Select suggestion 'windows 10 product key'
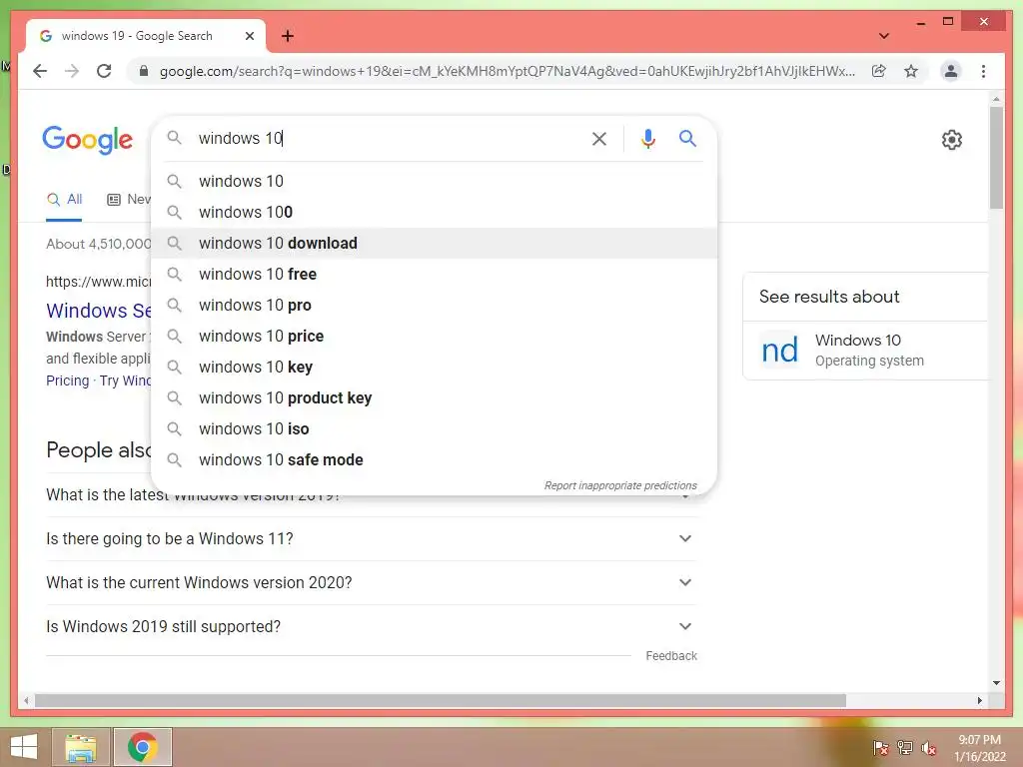The image size is (1023, 767). pos(434,397)
